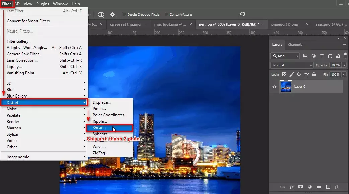Lock all properties with the padlock icon
Viewport: 349px width, 194px height.
[x=313, y=74]
